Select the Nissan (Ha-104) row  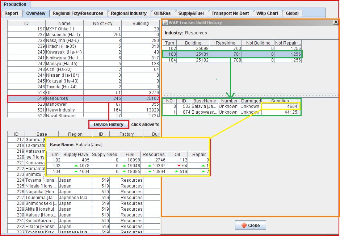pyautogui.click(x=84, y=75)
